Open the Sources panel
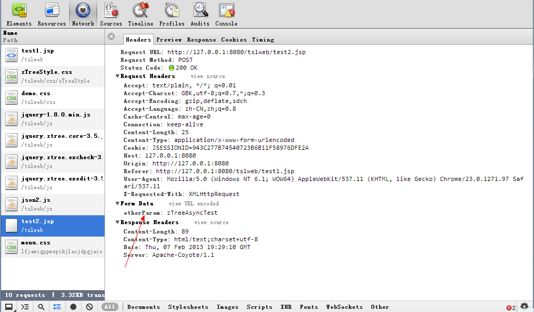This screenshot has height=312, width=534. (x=111, y=15)
